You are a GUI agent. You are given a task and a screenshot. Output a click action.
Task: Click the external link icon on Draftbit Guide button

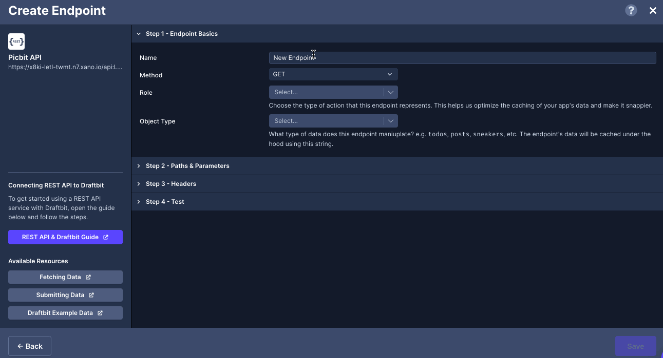106,237
